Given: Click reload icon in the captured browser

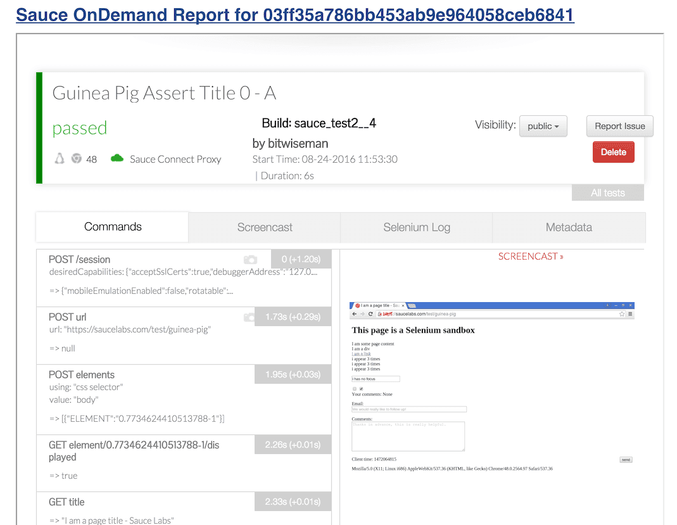Looking at the screenshot, I should point(370,313).
